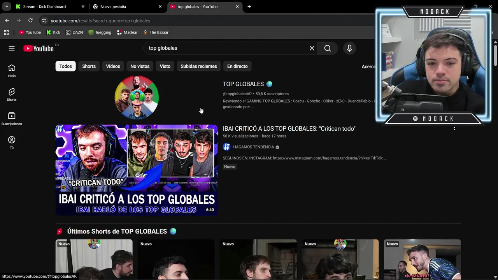View site information icon in address bar

point(44,21)
